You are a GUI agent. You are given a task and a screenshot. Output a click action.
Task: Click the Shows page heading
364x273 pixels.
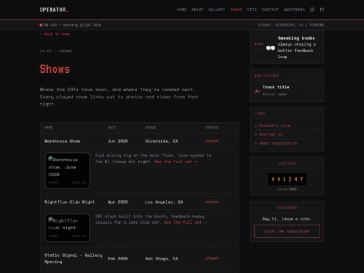[55, 69]
